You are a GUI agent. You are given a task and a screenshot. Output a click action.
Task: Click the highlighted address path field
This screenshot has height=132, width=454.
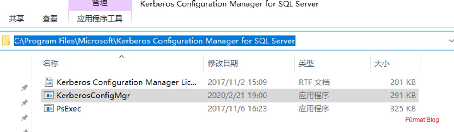[x=155, y=41]
